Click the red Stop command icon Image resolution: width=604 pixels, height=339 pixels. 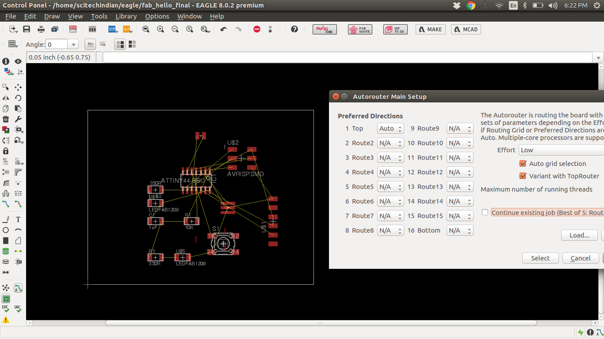[257, 29]
